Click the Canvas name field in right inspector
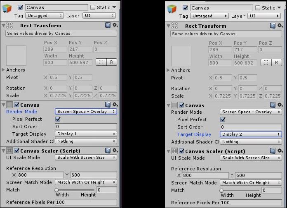 click(x=221, y=8)
